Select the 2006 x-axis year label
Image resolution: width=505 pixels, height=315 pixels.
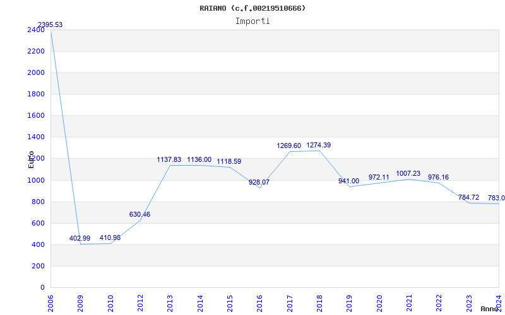(50, 303)
